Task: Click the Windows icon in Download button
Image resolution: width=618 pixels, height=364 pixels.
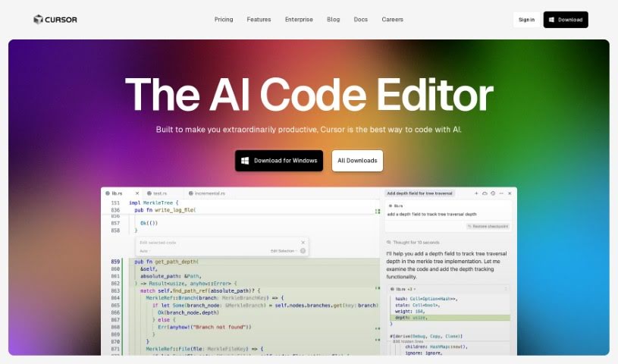Action: pos(551,20)
